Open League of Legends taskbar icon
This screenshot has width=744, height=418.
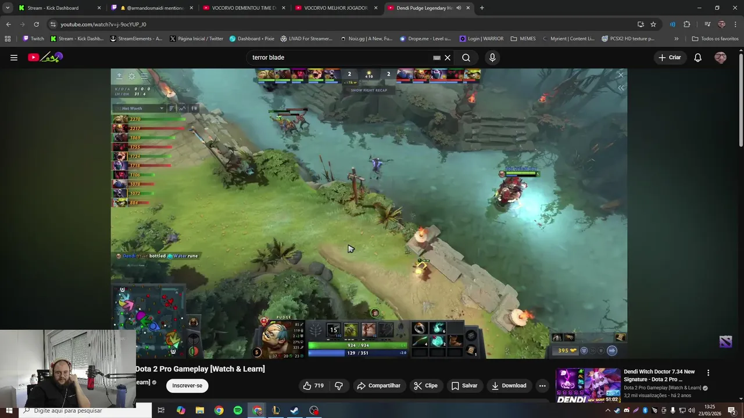(276, 410)
